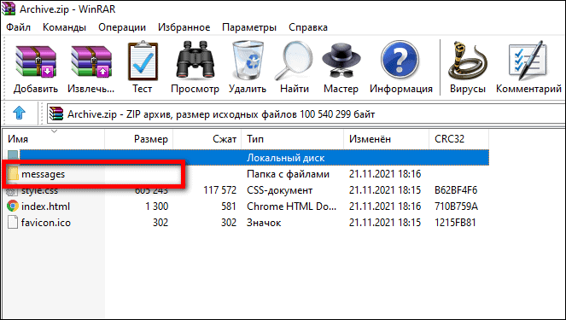Click CRC32 value 1215FB81

(x=455, y=223)
